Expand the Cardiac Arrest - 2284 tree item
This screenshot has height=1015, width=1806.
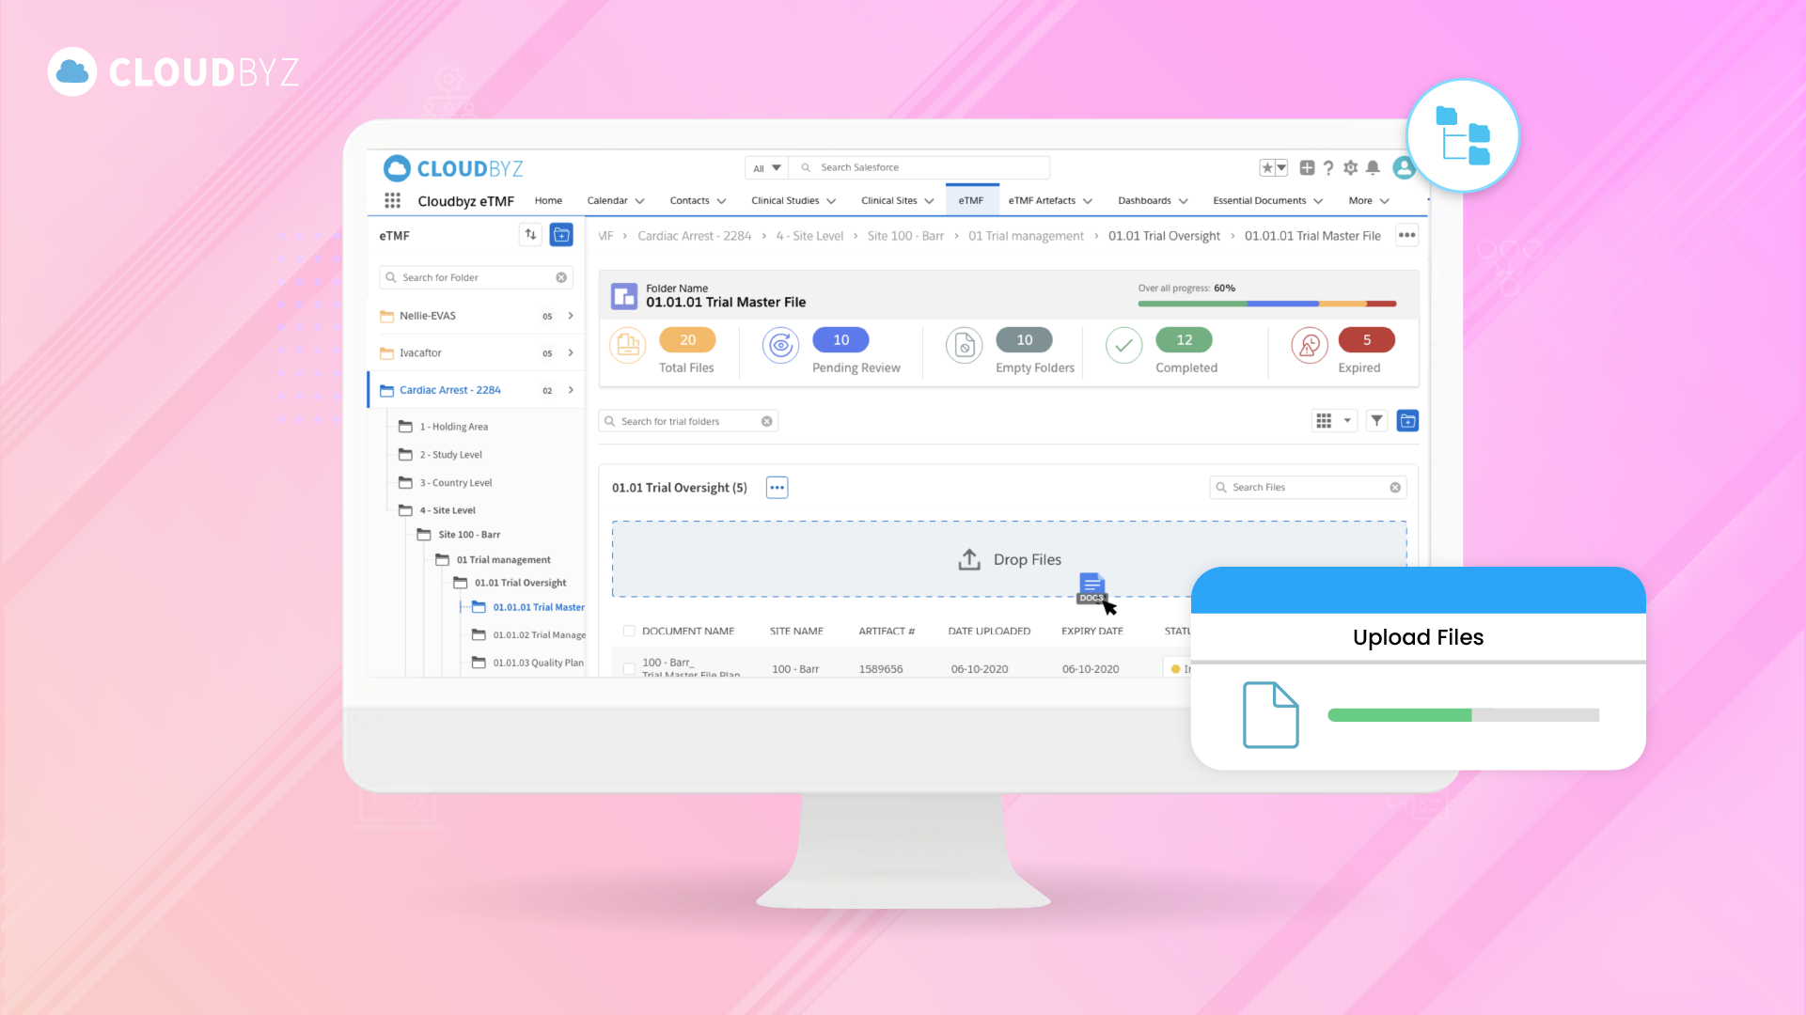pyautogui.click(x=571, y=389)
